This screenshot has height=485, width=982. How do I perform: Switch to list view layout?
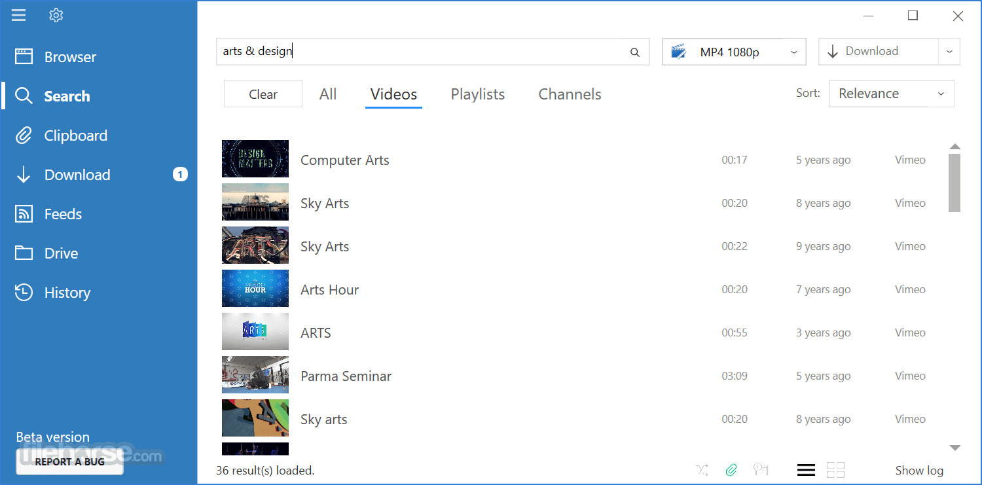click(806, 470)
